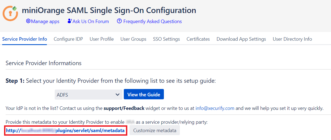Viewport: 331px width, 140px height.
Task: Click the FAQ question mark icon
Action: point(119,21)
